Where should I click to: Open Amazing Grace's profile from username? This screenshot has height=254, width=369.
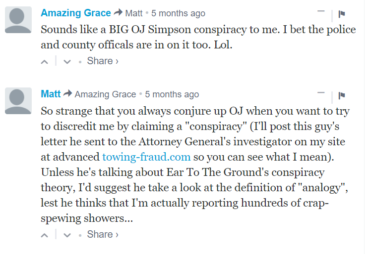click(x=76, y=13)
